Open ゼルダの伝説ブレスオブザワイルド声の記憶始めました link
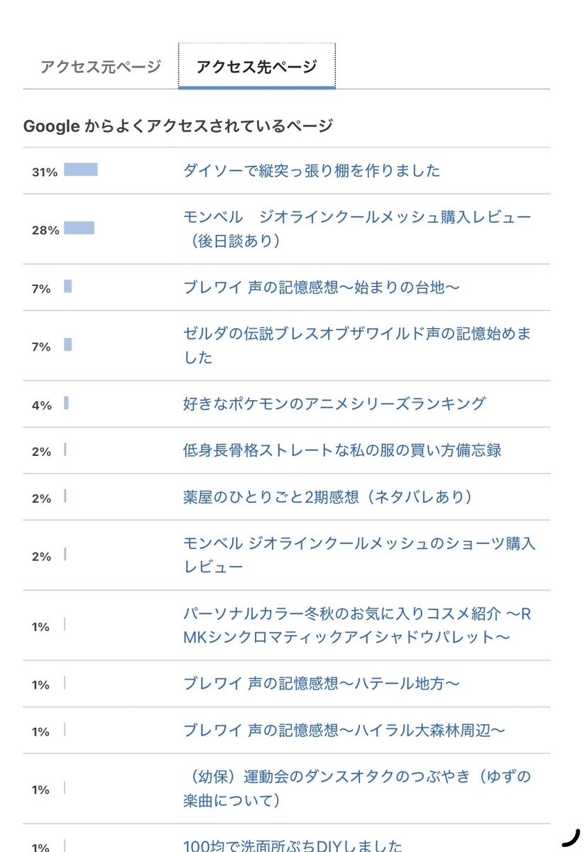 coord(357,346)
